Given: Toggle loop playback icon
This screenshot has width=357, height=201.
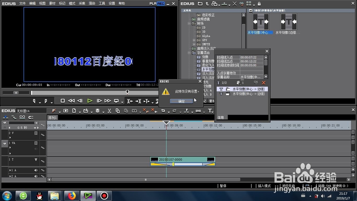Looking at the screenshot, I should (x=116, y=101).
